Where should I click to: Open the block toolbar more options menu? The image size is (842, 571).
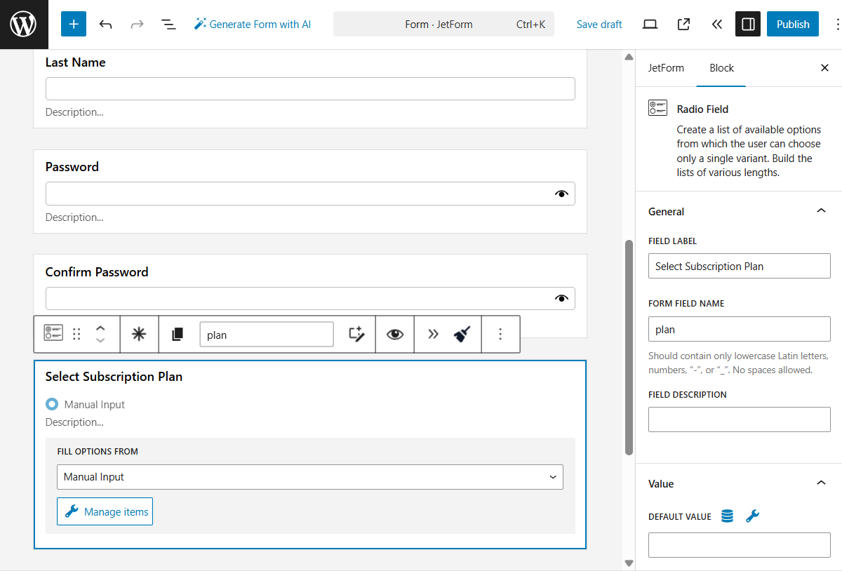tap(500, 334)
